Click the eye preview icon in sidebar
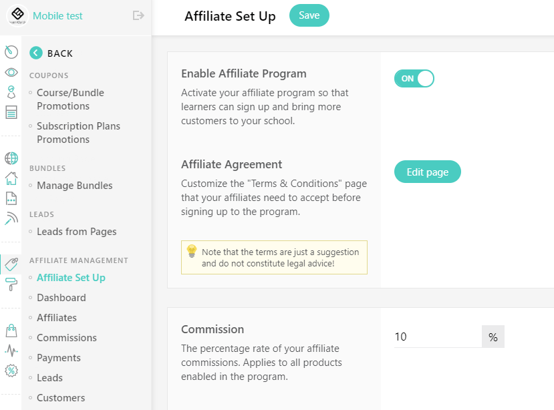Screen dimensions: 554x410 [11, 72]
